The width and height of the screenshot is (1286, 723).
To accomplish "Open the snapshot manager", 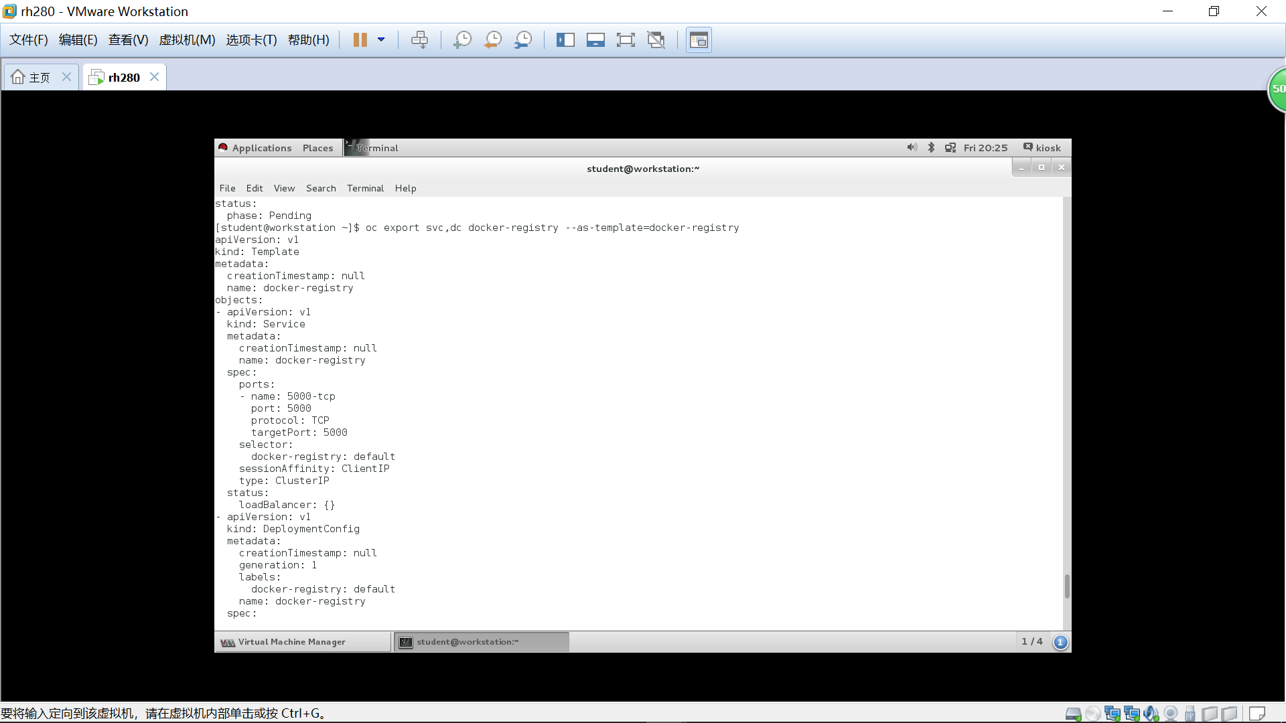I will click(x=523, y=39).
